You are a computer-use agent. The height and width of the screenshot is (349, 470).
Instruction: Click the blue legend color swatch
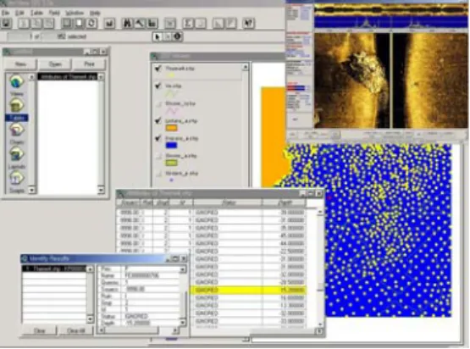click(171, 146)
